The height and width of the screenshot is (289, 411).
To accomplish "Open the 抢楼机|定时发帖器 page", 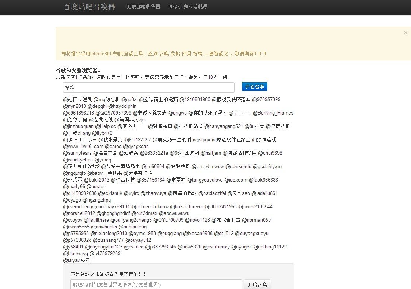I will point(188,7).
